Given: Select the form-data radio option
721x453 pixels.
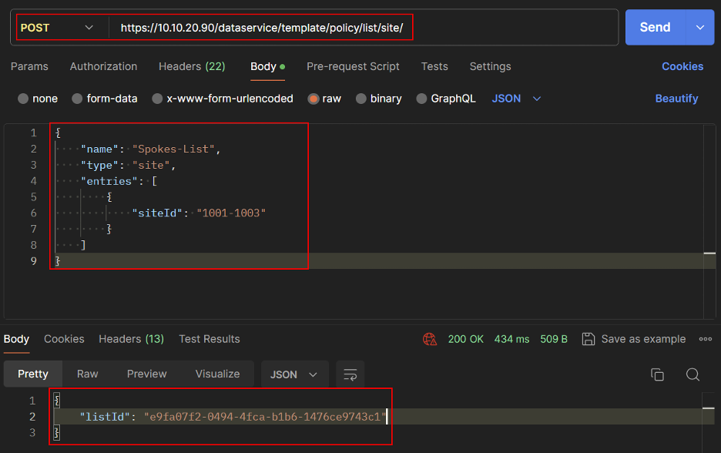Looking at the screenshot, I should (77, 99).
